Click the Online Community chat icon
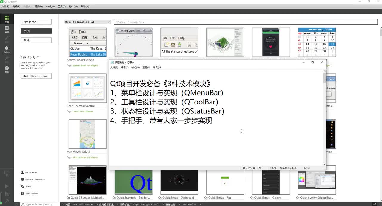This screenshot has height=206, width=382. coord(22,179)
